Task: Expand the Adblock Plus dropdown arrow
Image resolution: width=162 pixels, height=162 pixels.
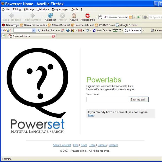Action: tap(97, 17)
